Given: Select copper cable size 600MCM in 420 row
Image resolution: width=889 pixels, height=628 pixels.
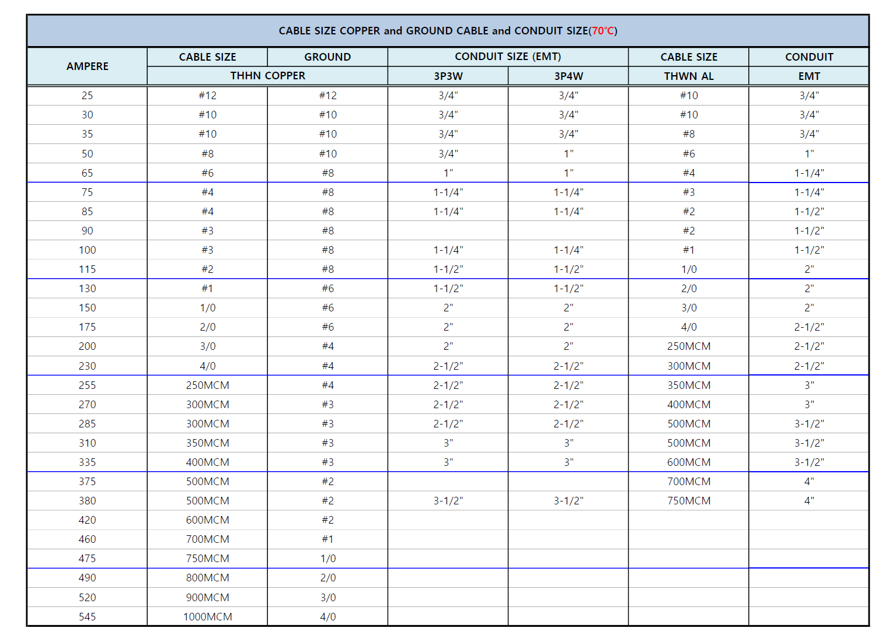Looking at the screenshot, I should click(x=208, y=520).
